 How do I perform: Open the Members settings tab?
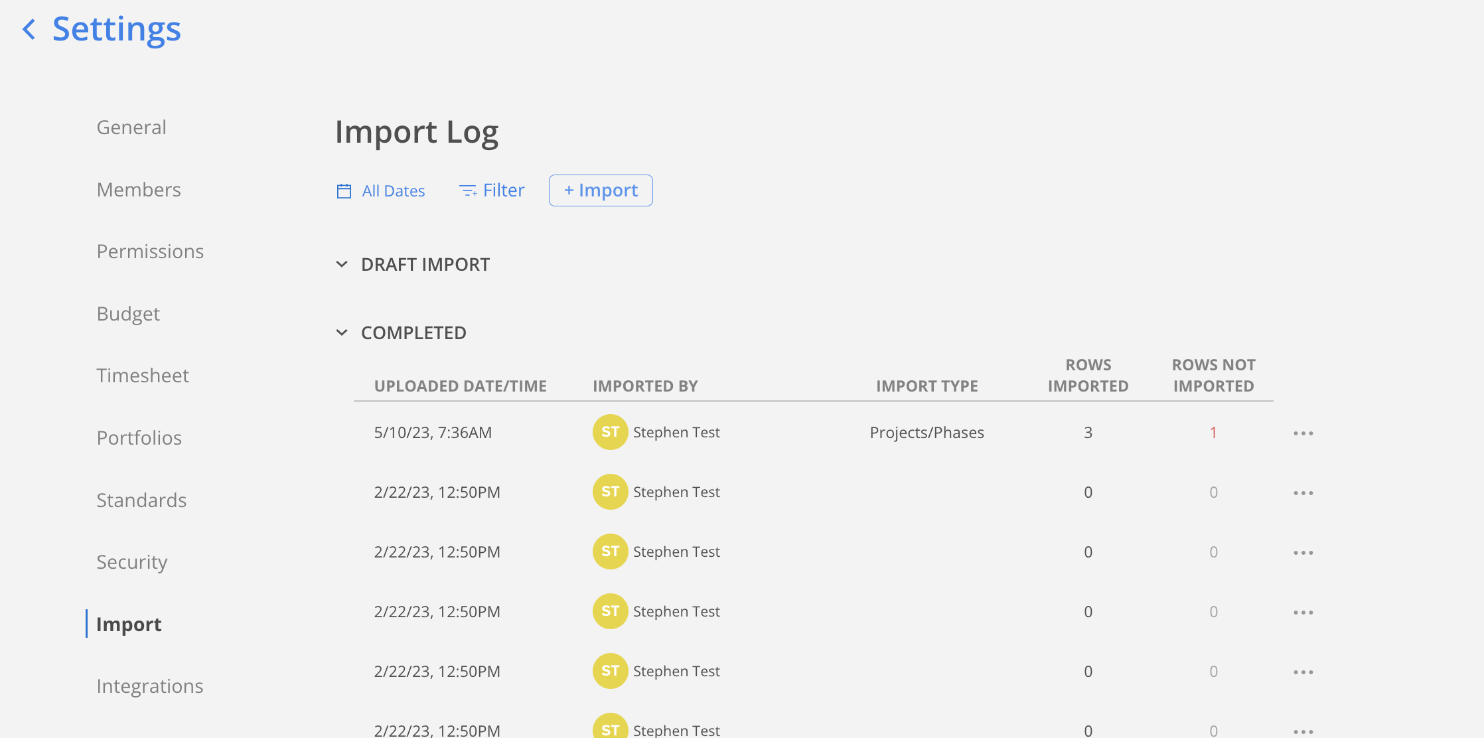(139, 190)
